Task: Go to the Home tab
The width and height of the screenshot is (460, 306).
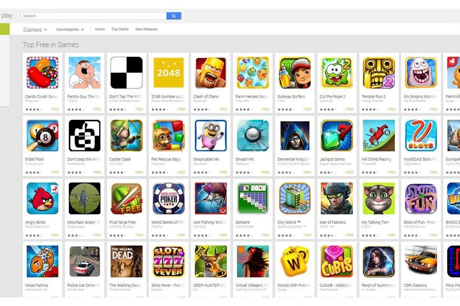Action: click(x=100, y=29)
